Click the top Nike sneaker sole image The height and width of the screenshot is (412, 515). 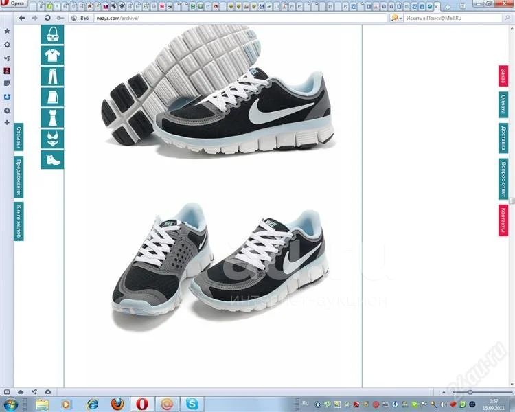click(181, 82)
